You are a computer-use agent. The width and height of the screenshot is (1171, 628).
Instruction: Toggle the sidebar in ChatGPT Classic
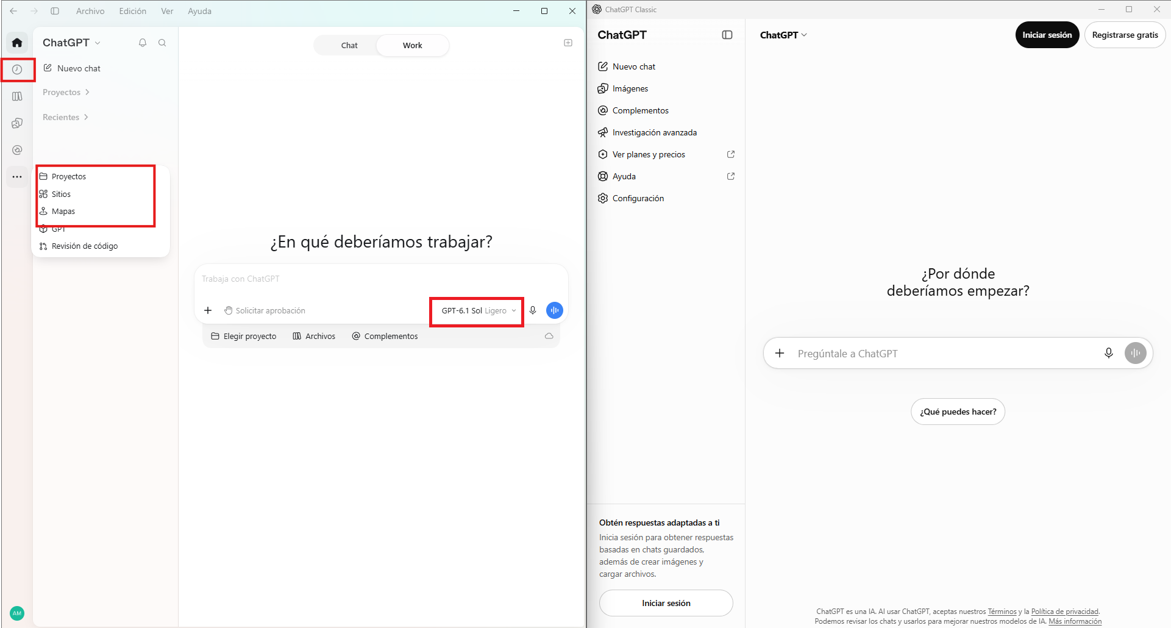click(x=727, y=35)
